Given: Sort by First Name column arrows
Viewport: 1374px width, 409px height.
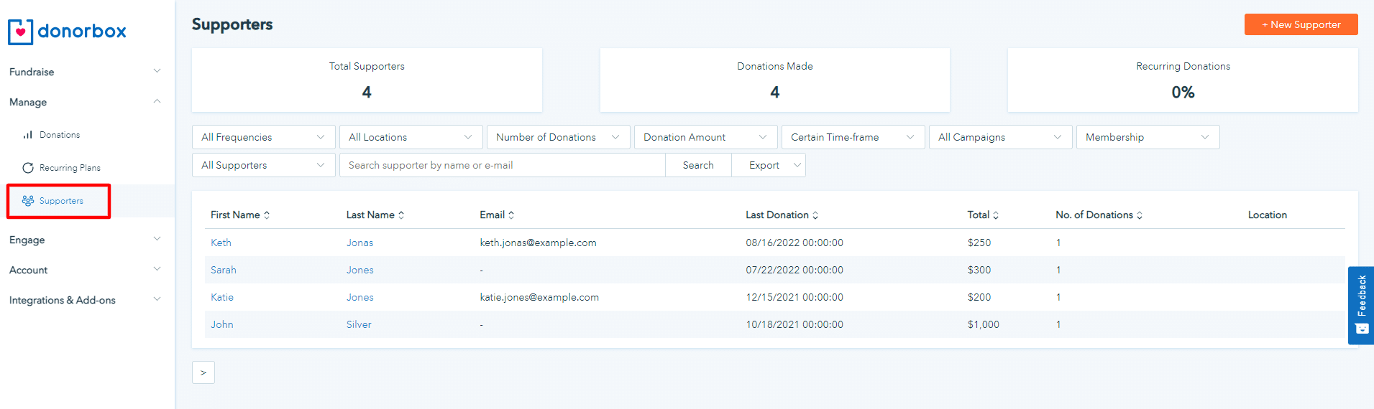Looking at the screenshot, I should pyautogui.click(x=267, y=215).
